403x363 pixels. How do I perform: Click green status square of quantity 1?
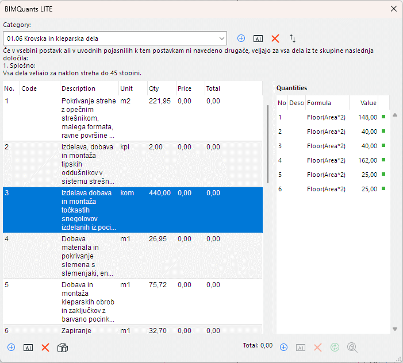(x=383, y=117)
